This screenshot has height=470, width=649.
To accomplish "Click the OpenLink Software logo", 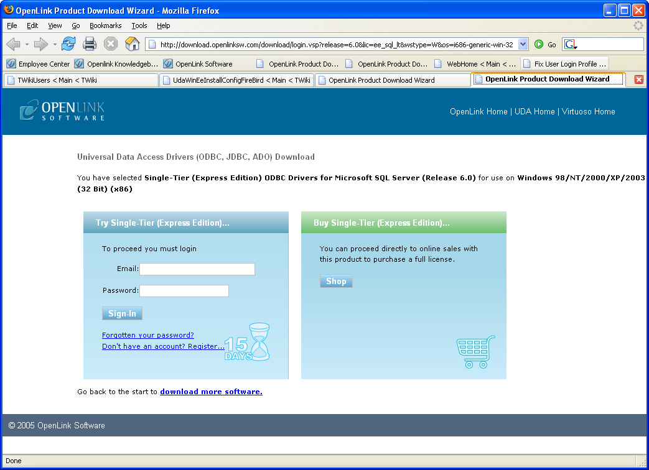I will (62, 111).
